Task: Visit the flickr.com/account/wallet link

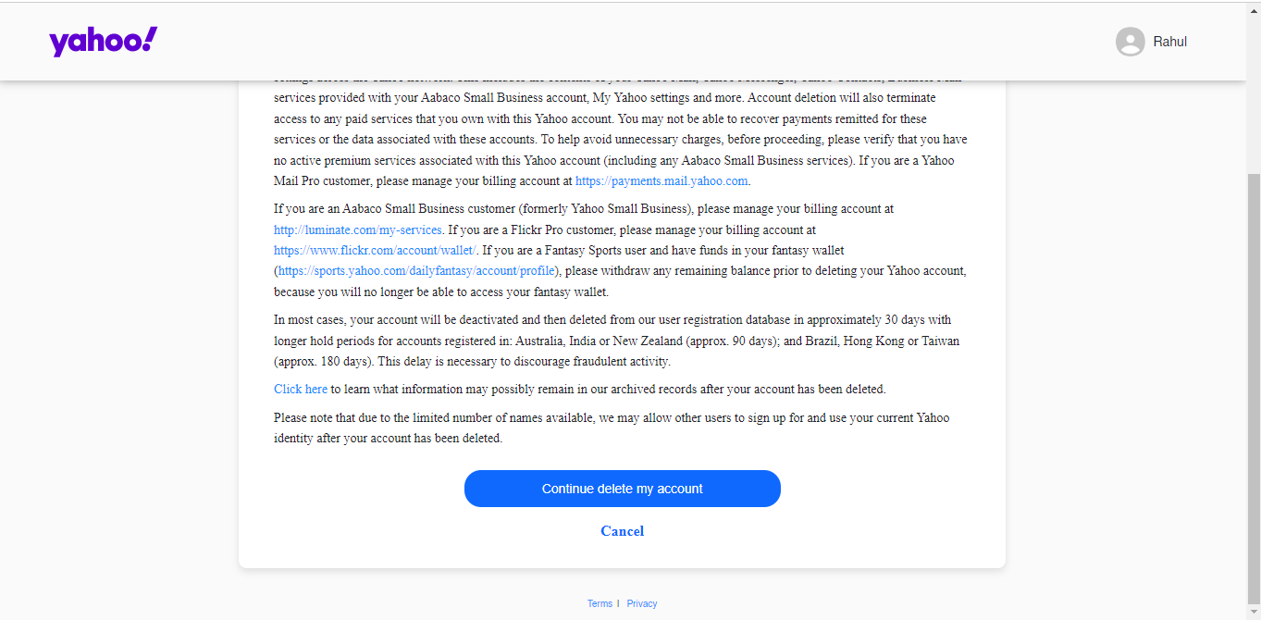Action: (375, 251)
